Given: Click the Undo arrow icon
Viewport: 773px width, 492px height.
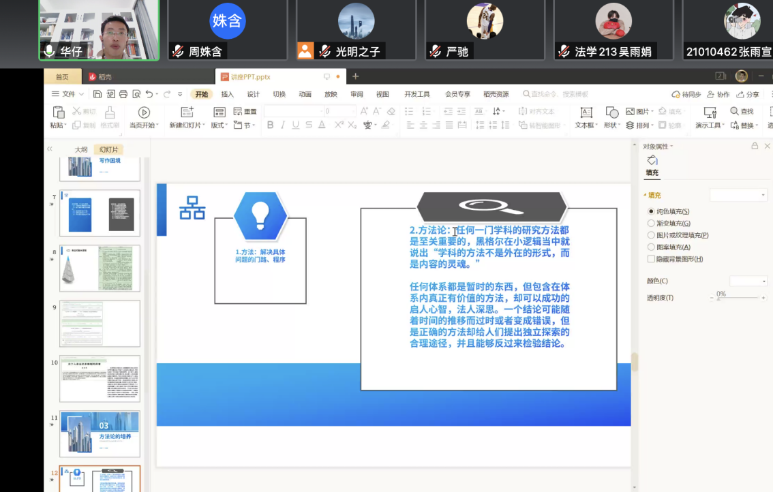Looking at the screenshot, I should click(x=149, y=94).
